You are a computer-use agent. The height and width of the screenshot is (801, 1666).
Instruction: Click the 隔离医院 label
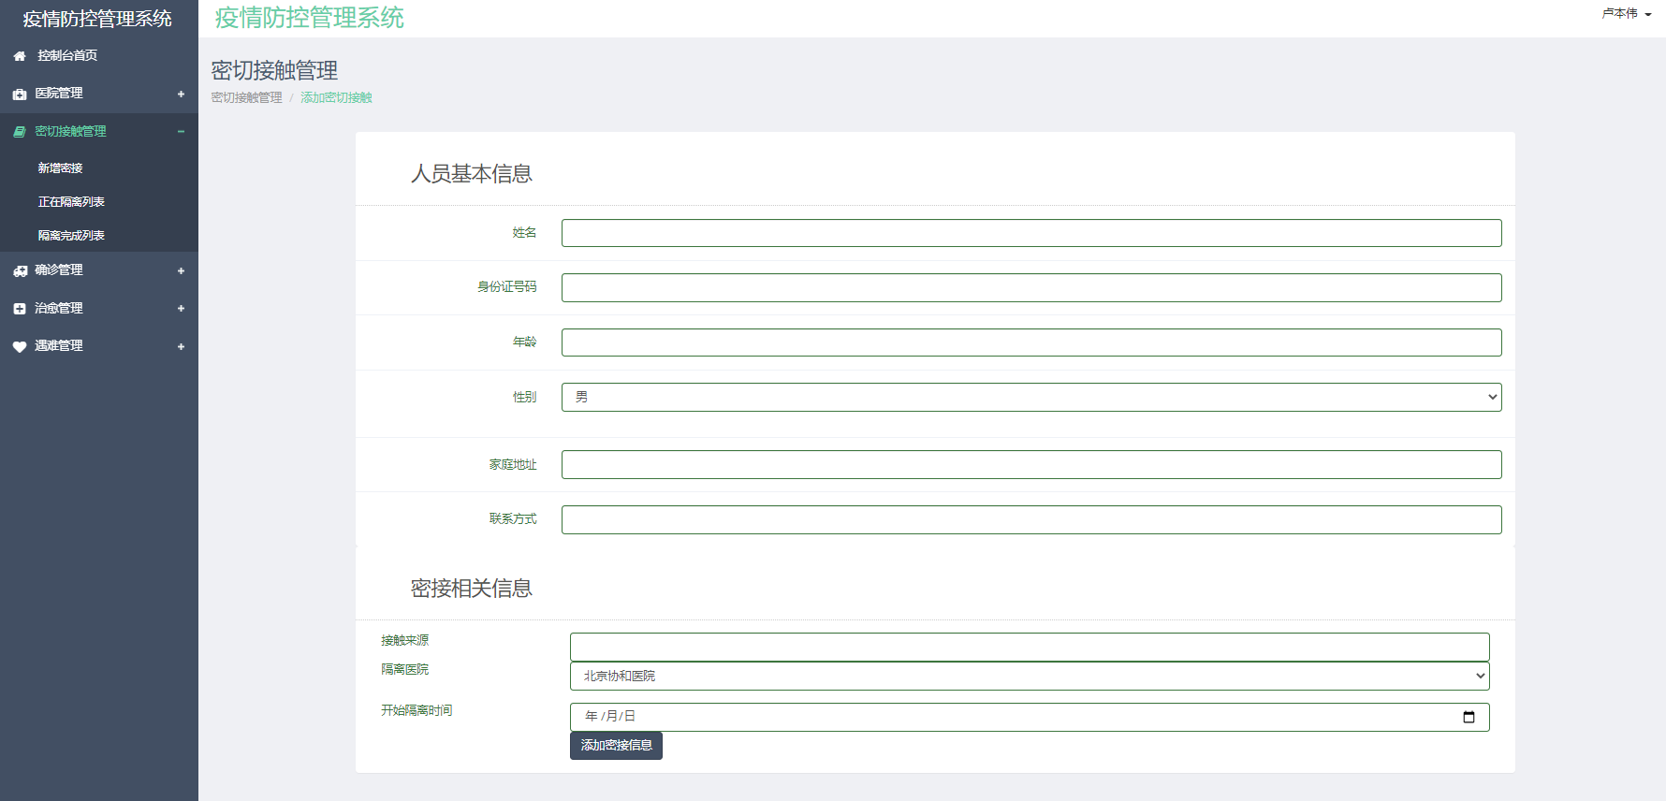tap(404, 669)
